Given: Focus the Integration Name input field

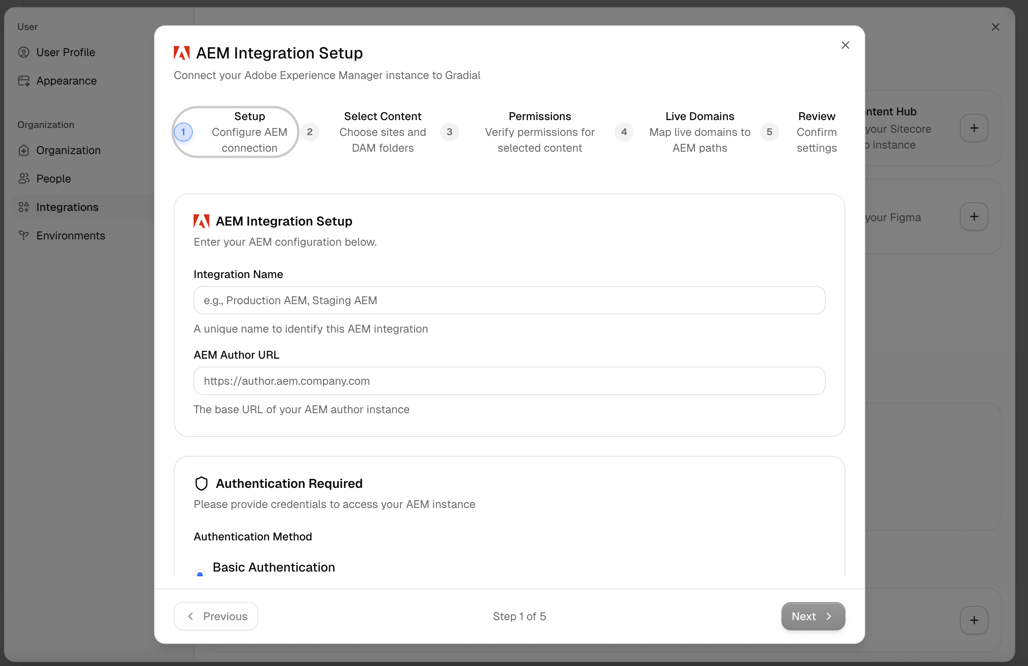Looking at the screenshot, I should [509, 300].
